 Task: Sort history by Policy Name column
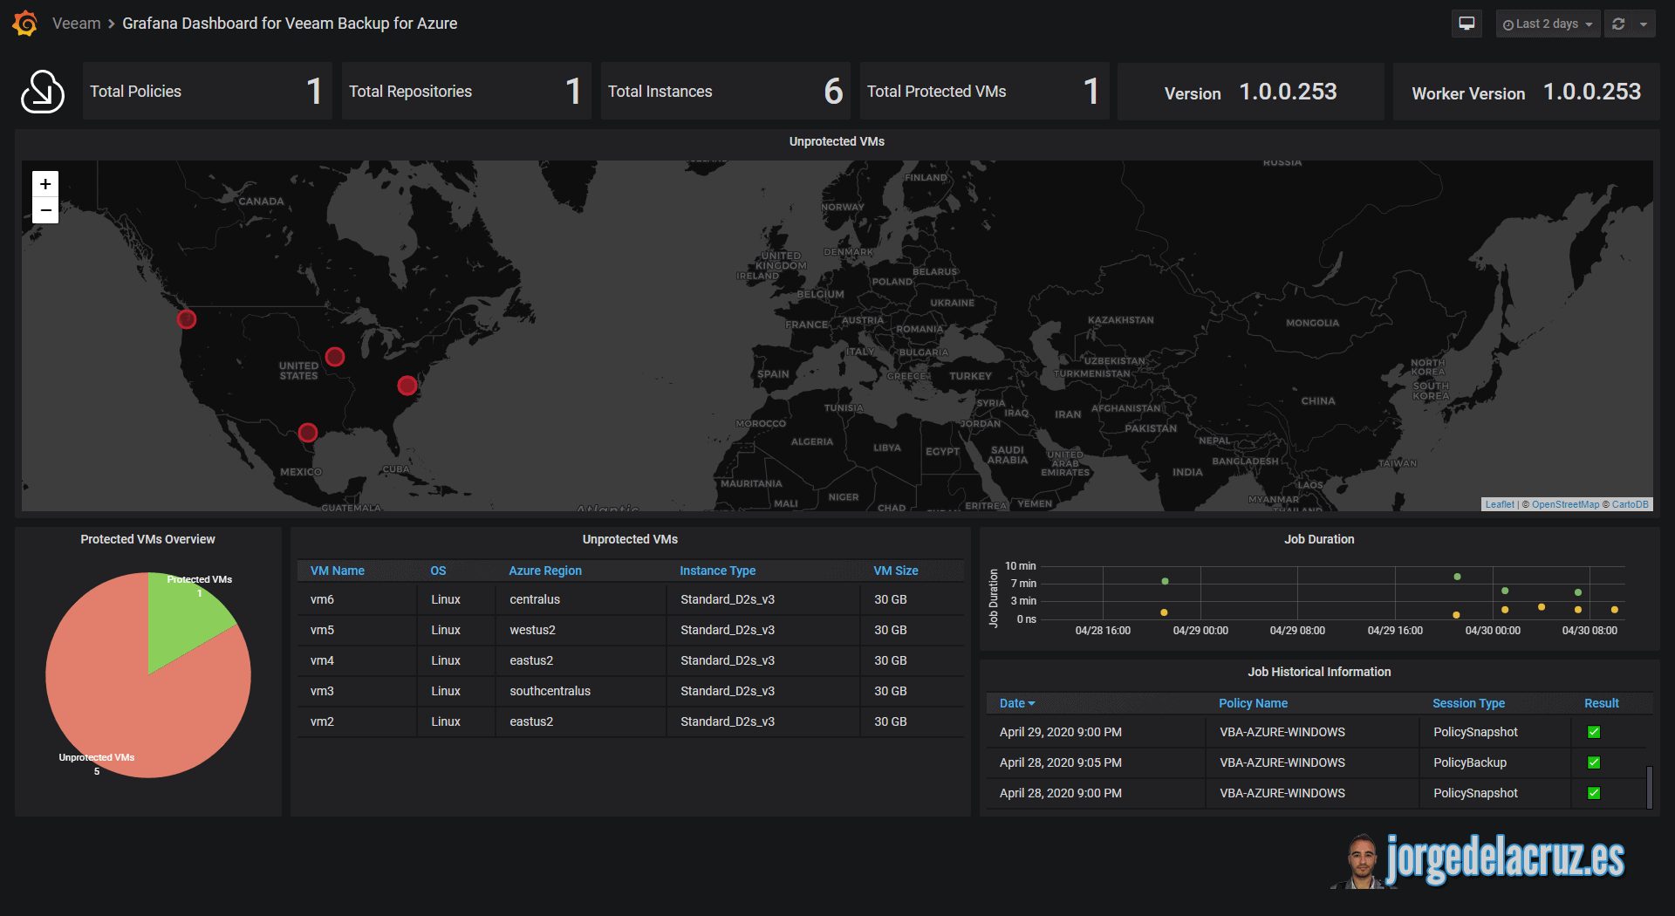(x=1253, y=703)
